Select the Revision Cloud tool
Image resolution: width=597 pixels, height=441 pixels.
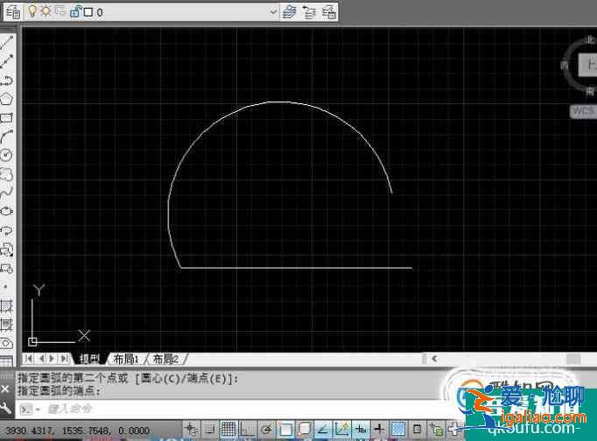[6, 174]
